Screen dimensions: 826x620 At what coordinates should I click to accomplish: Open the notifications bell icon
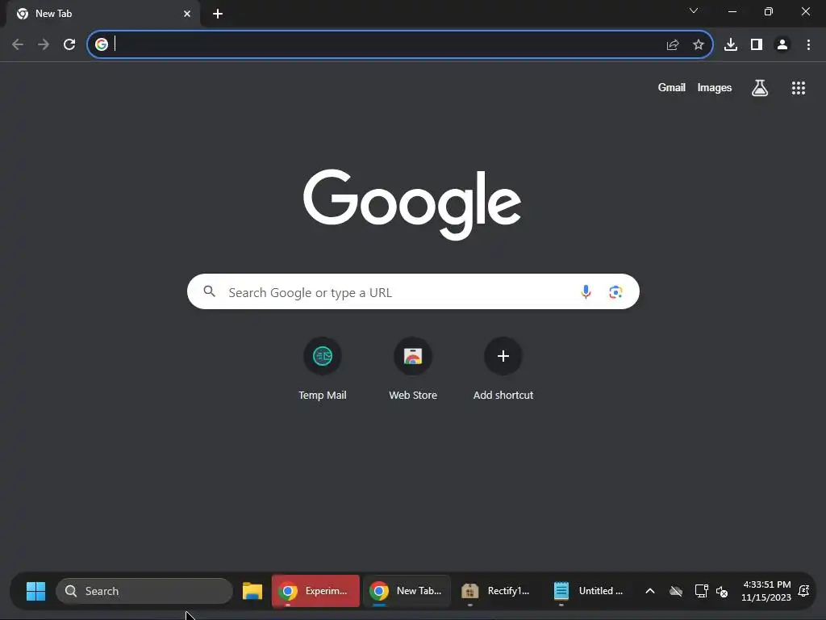pos(804,591)
